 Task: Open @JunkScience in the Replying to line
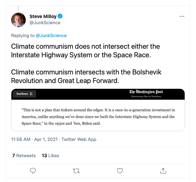51,36
